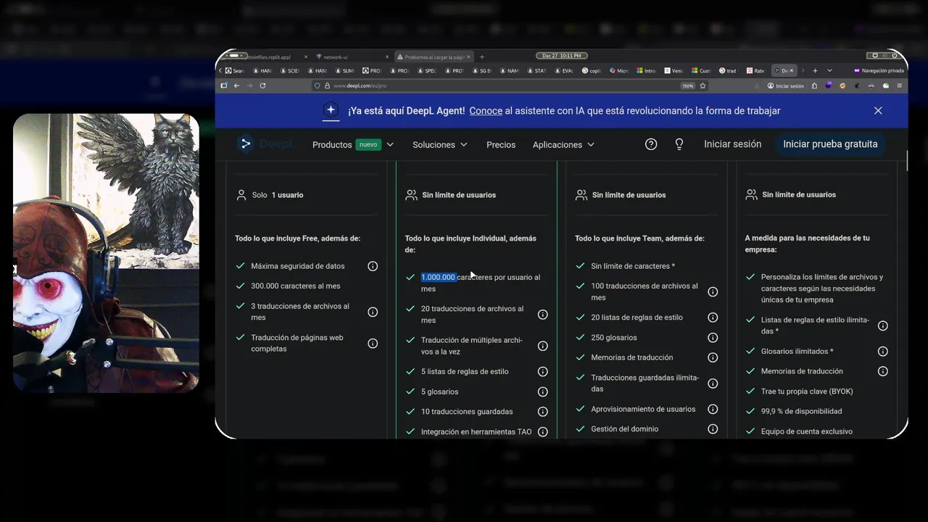Show info for Máxima seguridad de datos
The height and width of the screenshot is (522, 928).
point(373,266)
